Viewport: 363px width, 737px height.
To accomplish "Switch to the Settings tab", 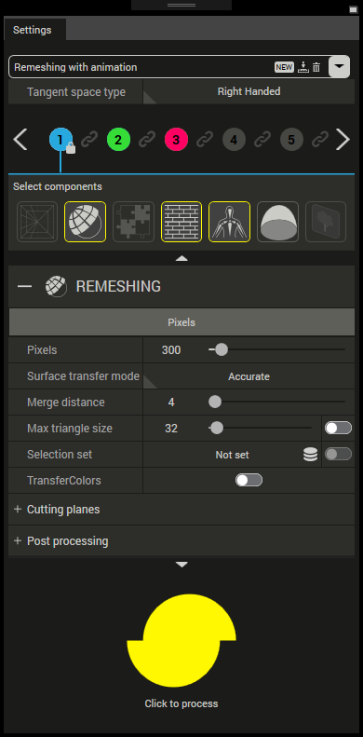I will [x=33, y=30].
